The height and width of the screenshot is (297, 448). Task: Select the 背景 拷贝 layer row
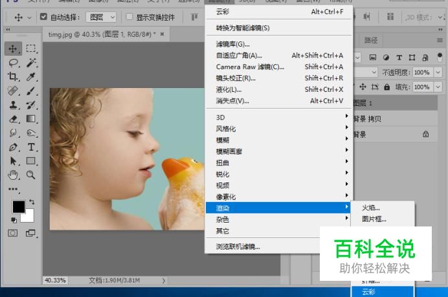[x=395, y=118]
